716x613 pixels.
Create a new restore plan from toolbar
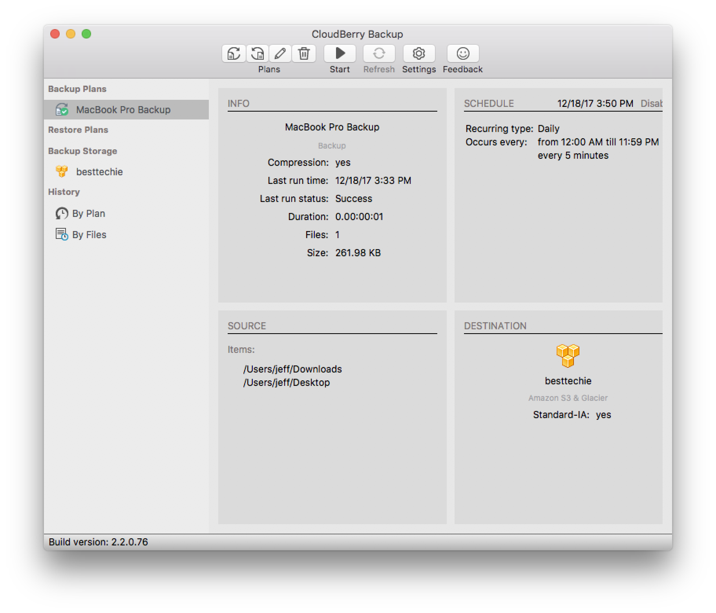coord(257,53)
